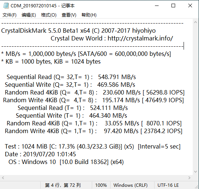This screenshot has height=189, width=199.
Task: Click the horizontal scrollbar left arrow
Action: tap(3, 178)
